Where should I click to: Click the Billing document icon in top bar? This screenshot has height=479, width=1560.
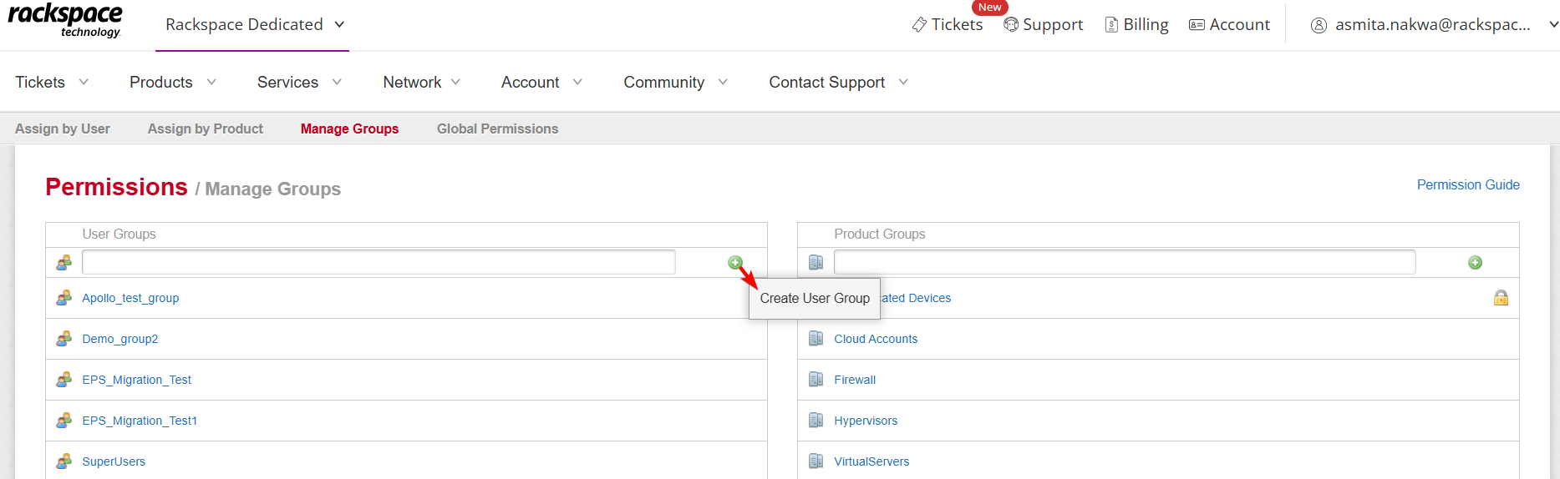[1111, 25]
